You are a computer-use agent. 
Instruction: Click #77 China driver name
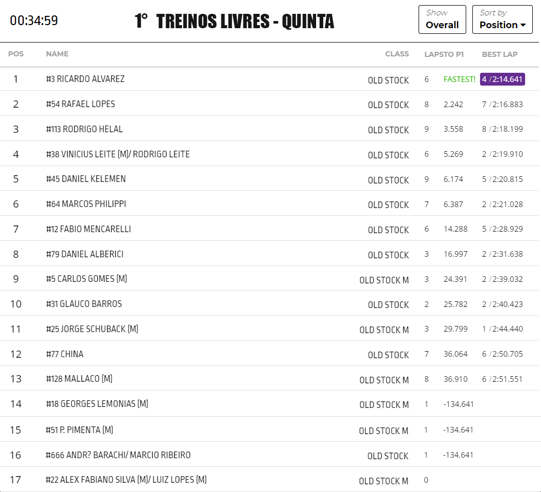coord(65,354)
